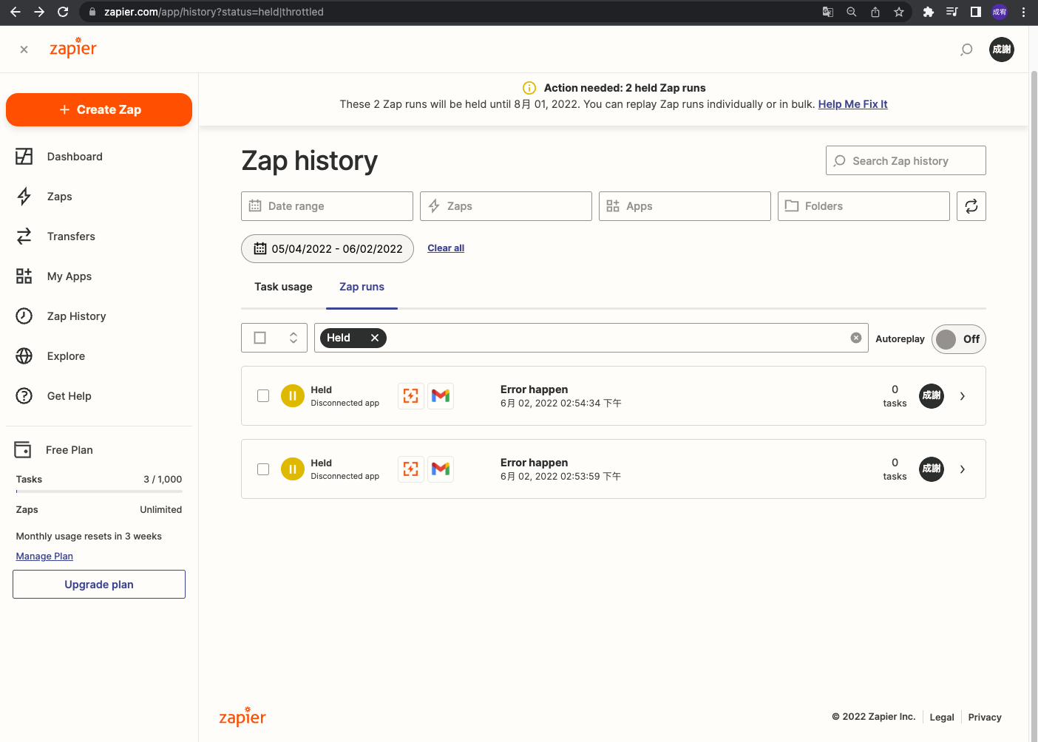Click the Zapier app icon in 02:53:59 run
Screen dimensions: 1038x742
[x=411, y=469]
